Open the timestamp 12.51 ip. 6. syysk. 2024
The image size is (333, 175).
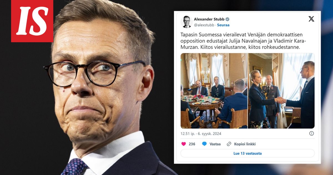pyautogui.click(x=201, y=134)
